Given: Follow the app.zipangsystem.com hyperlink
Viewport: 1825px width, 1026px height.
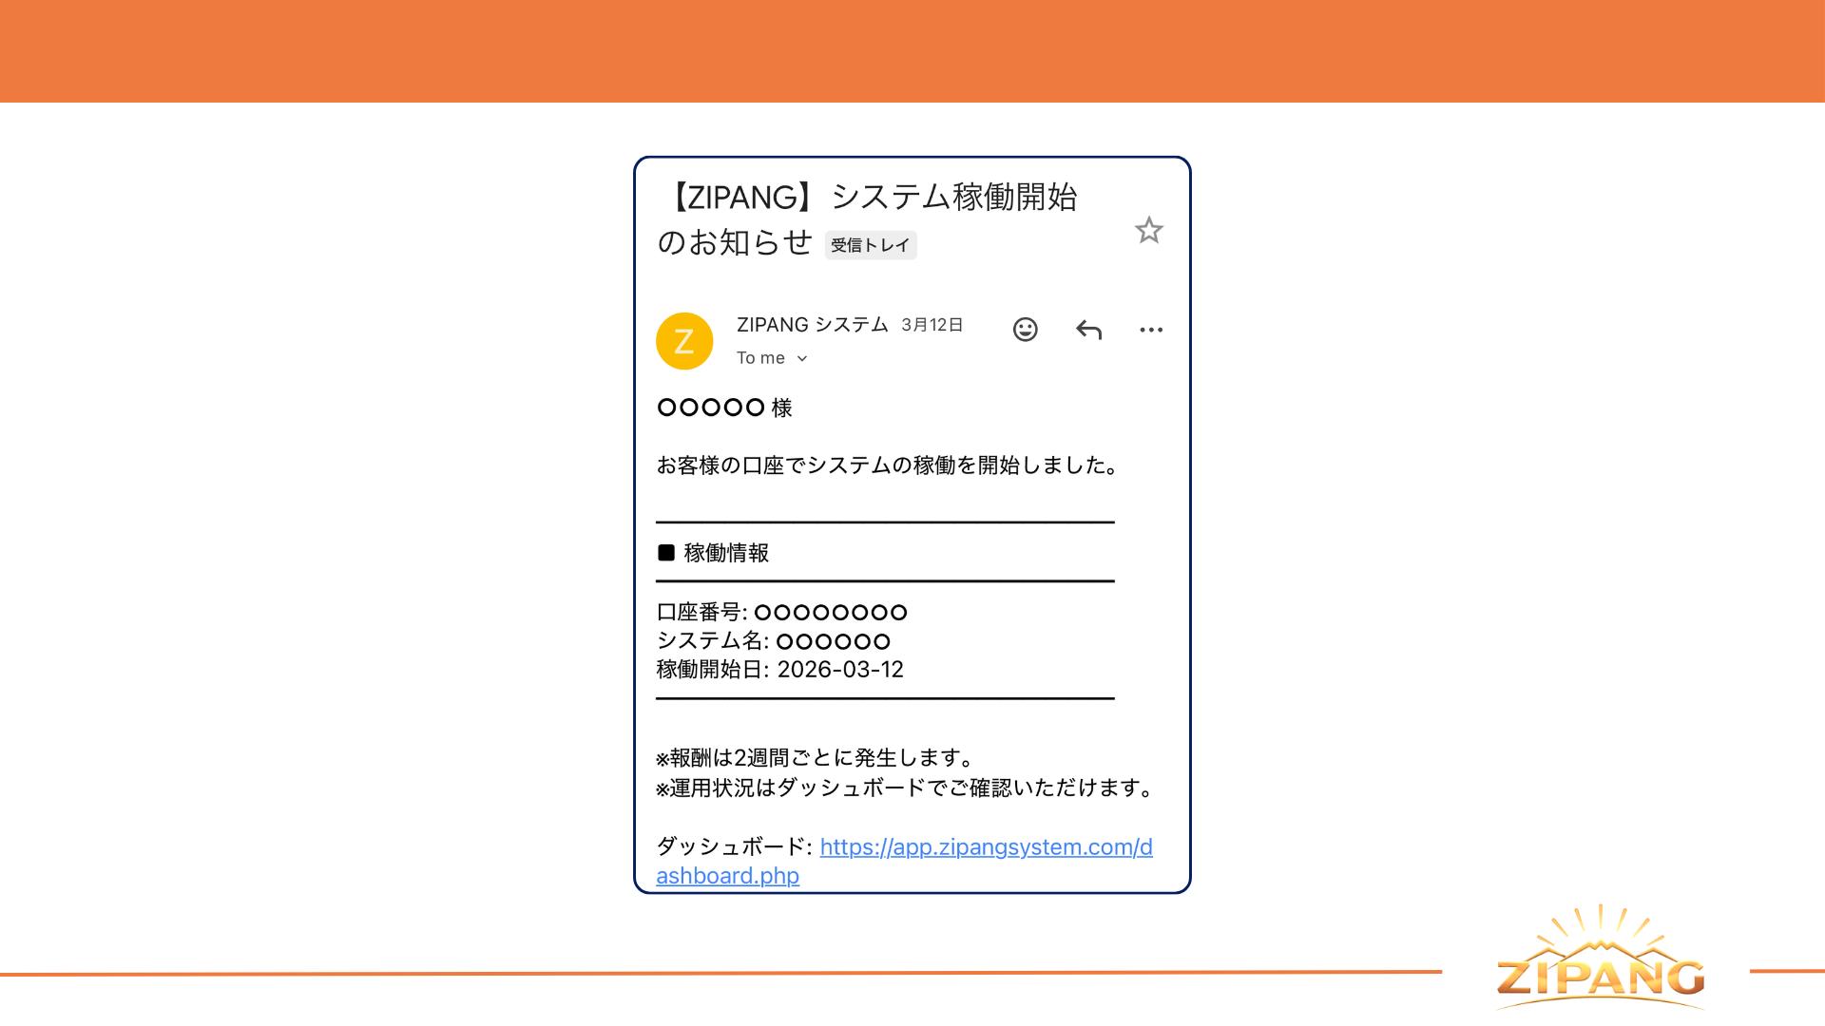Looking at the screenshot, I should coord(986,847).
